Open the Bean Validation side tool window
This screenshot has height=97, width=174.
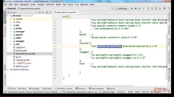tap(169, 75)
